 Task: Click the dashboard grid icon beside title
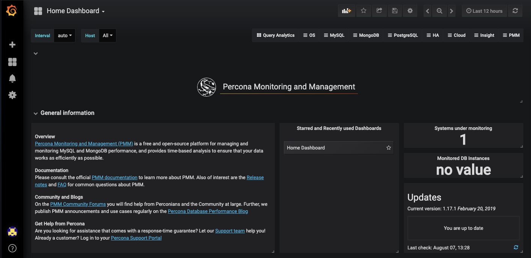pyautogui.click(x=38, y=11)
